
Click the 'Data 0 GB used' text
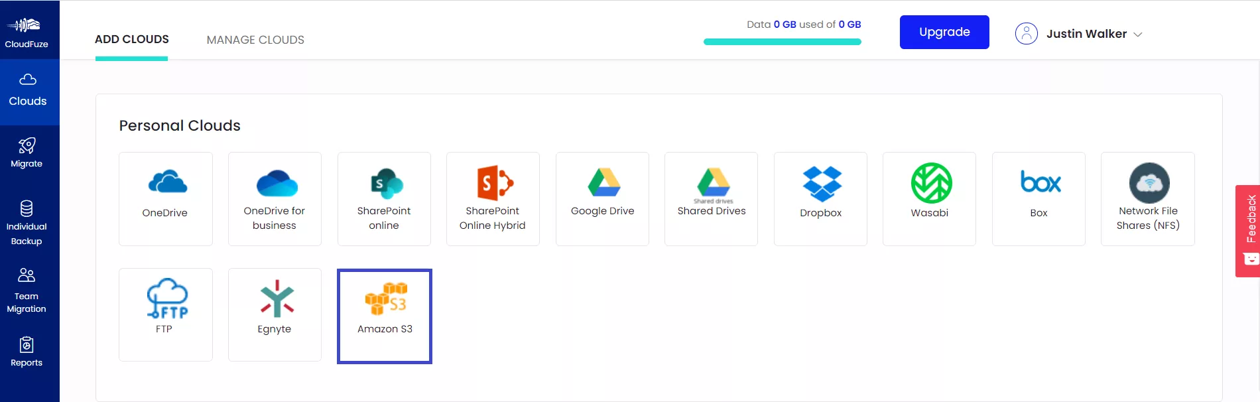click(x=804, y=25)
